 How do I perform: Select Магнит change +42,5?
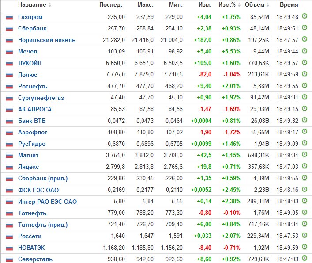(204, 156)
